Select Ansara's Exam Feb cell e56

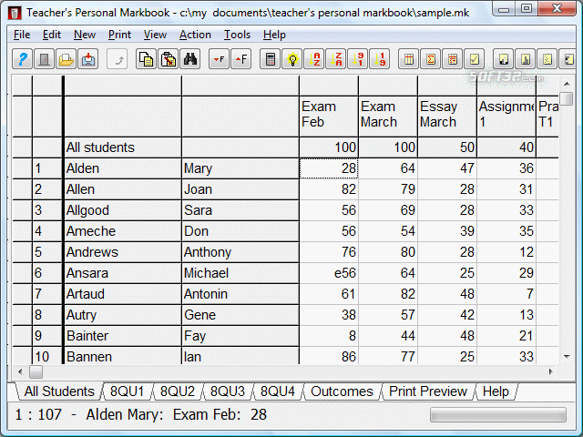coord(329,273)
